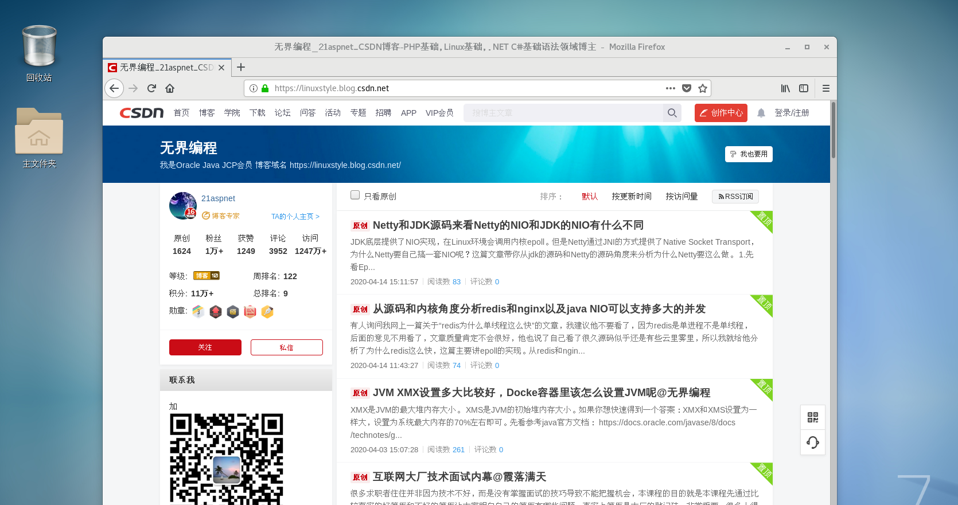Go back with the Firefox back arrow
The image size is (958, 505).
(x=114, y=88)
